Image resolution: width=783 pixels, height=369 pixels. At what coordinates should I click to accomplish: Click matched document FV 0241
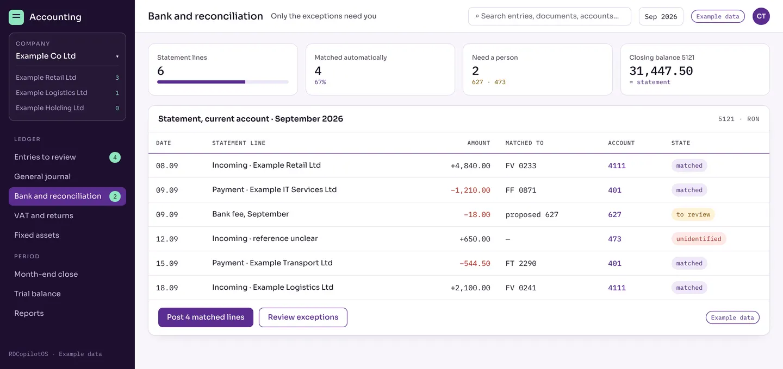[x=521, y=288]
